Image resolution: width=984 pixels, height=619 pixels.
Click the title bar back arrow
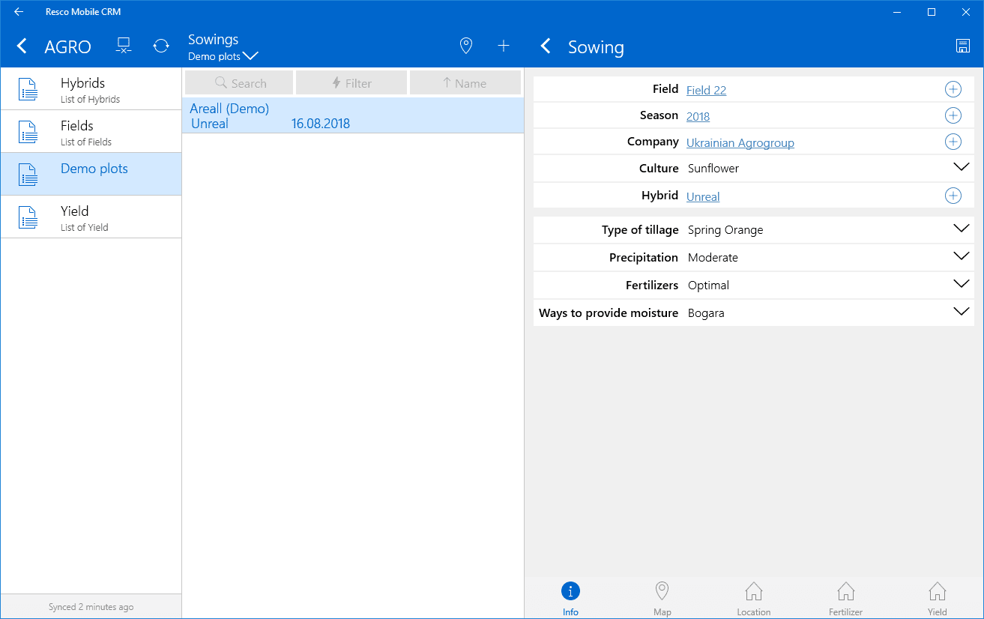tap(19, 11)
